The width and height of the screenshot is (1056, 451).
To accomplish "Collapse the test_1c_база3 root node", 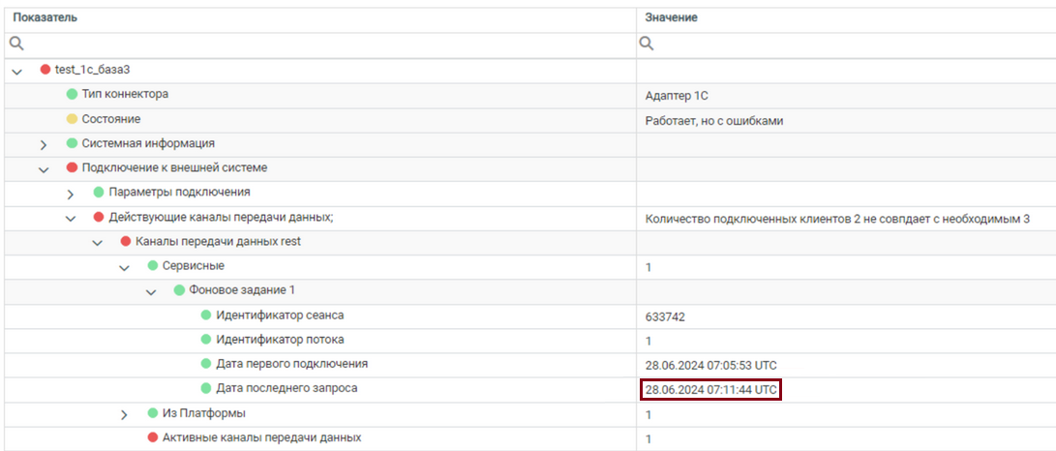I will point(16,71).
